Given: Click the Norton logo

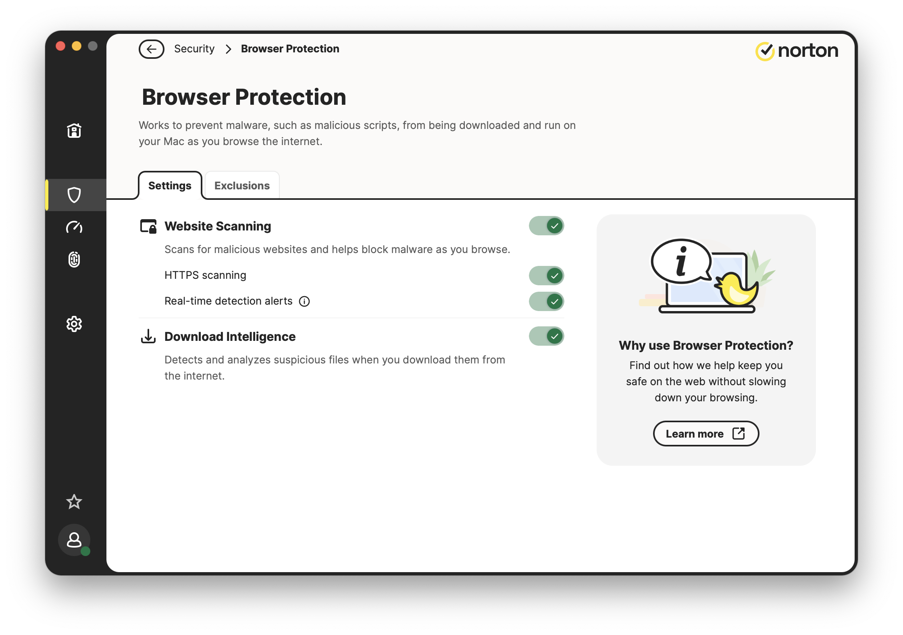Looking at the screenshot, I should pos(797,51).
